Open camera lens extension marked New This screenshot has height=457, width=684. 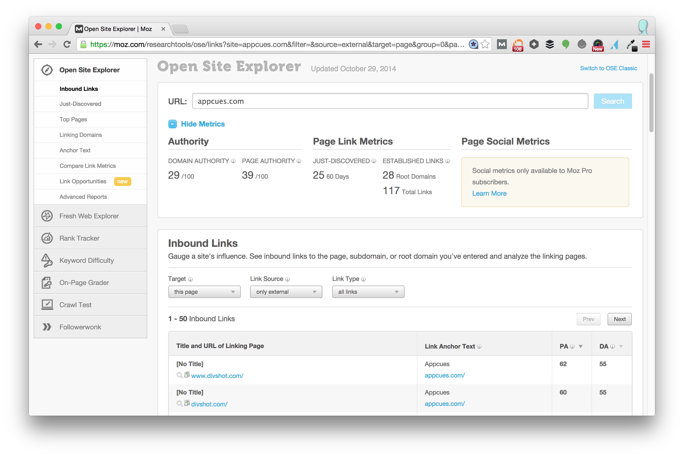(x=598, y=45)
